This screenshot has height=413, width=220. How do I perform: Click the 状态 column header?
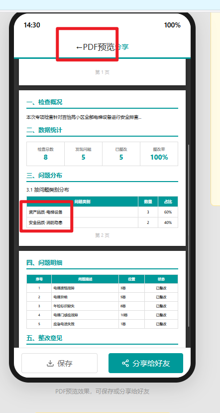161,279
